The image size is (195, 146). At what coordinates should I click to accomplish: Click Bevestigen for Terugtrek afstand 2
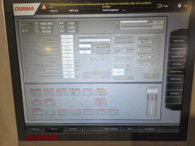(103, 52)
